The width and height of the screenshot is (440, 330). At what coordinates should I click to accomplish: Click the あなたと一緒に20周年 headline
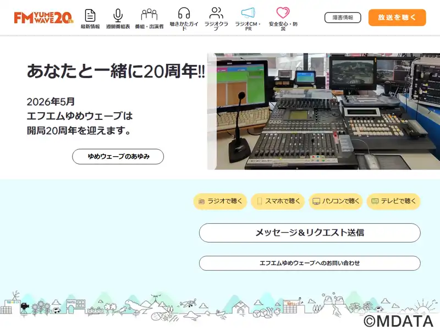116,71
